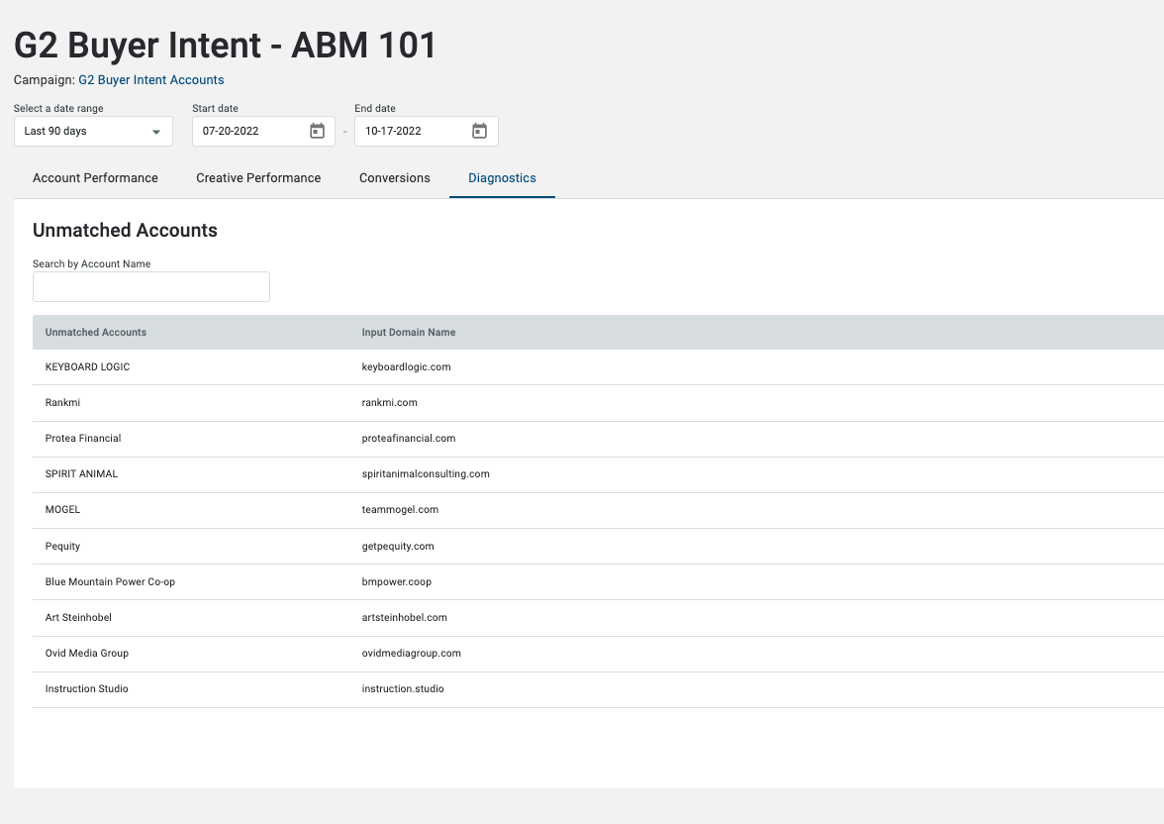Viewport: 1164px width, 824px height.
Task: Switch to the Account Performance tab
Action: click(95, 178)
